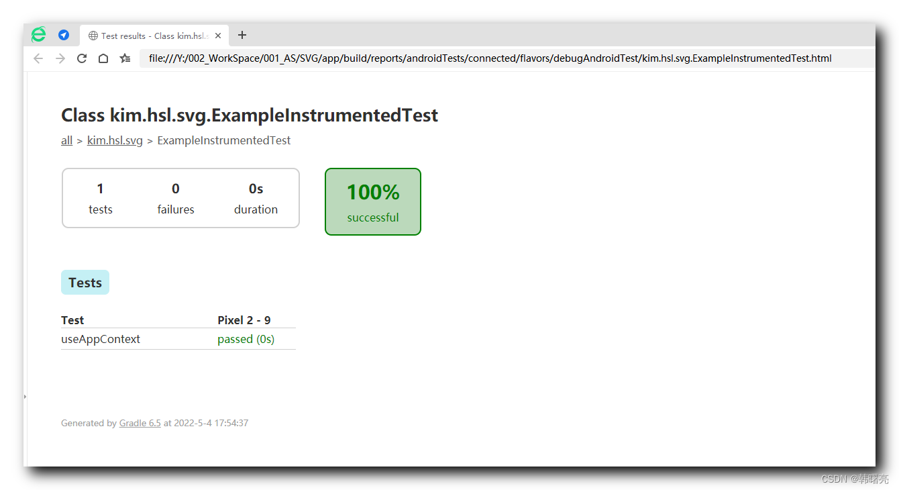The width and height of the screenshot is (899, 490).
Task: Click the green 360 browser logo icon
Action: coord(39,36)
